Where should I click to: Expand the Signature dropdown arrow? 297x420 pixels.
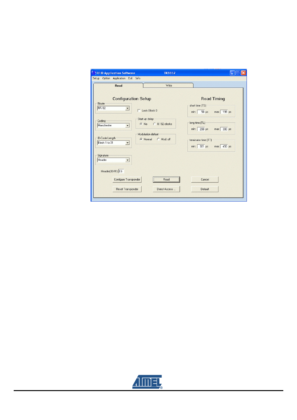pyautogui.click(x=127, y=160)
